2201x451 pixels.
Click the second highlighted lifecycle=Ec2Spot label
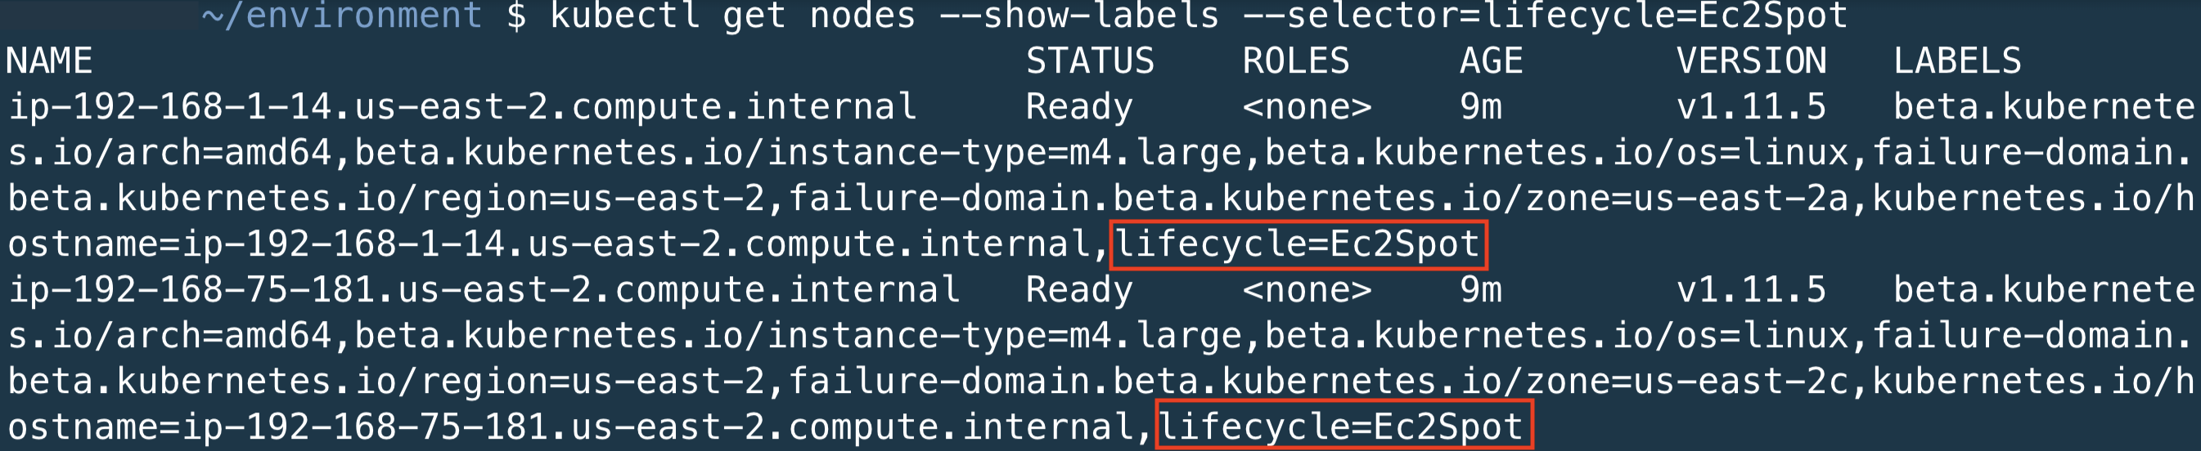pos(1343,426)
